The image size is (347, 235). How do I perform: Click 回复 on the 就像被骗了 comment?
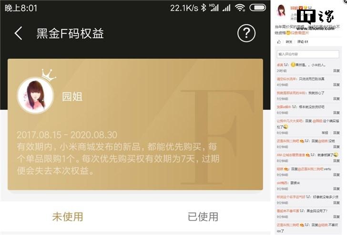337,161
